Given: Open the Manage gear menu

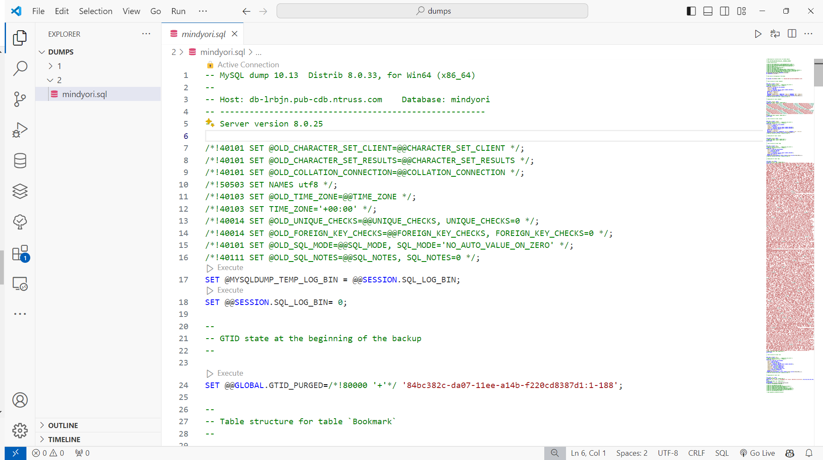Looking at the screenshot, I should click(x=20, y=431).
